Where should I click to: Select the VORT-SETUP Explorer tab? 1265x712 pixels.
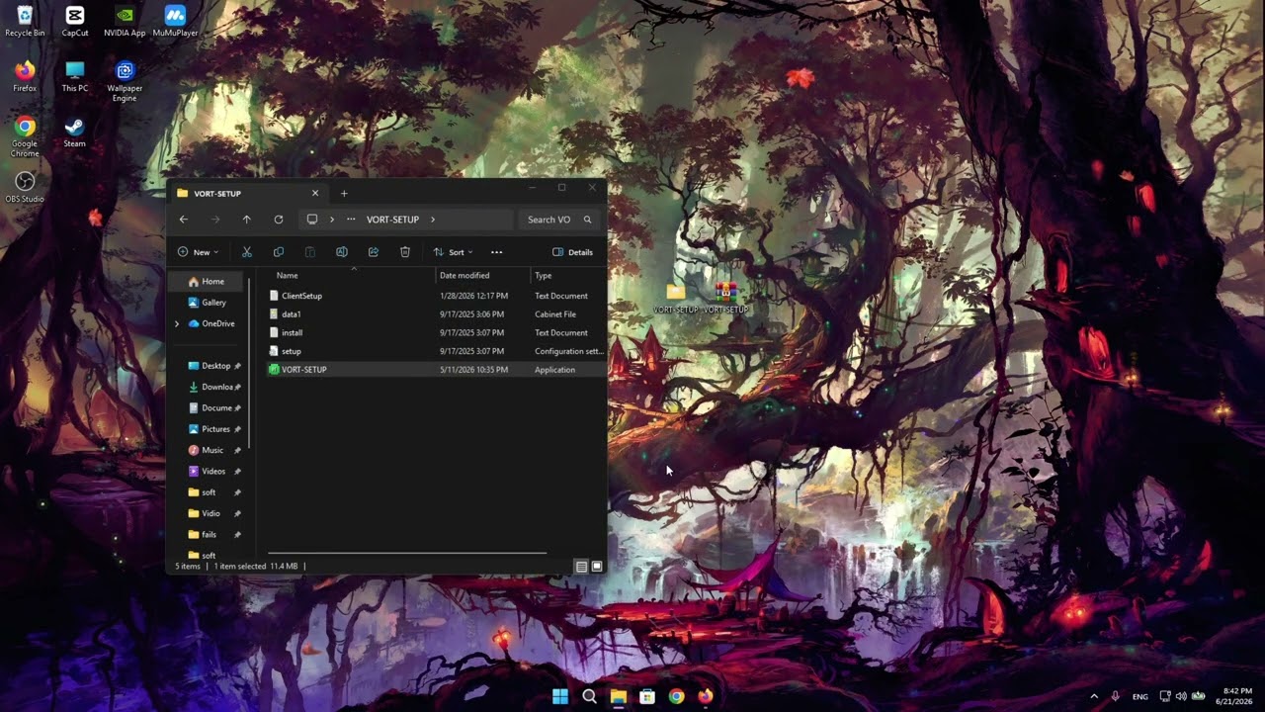[x=247, y=193]
